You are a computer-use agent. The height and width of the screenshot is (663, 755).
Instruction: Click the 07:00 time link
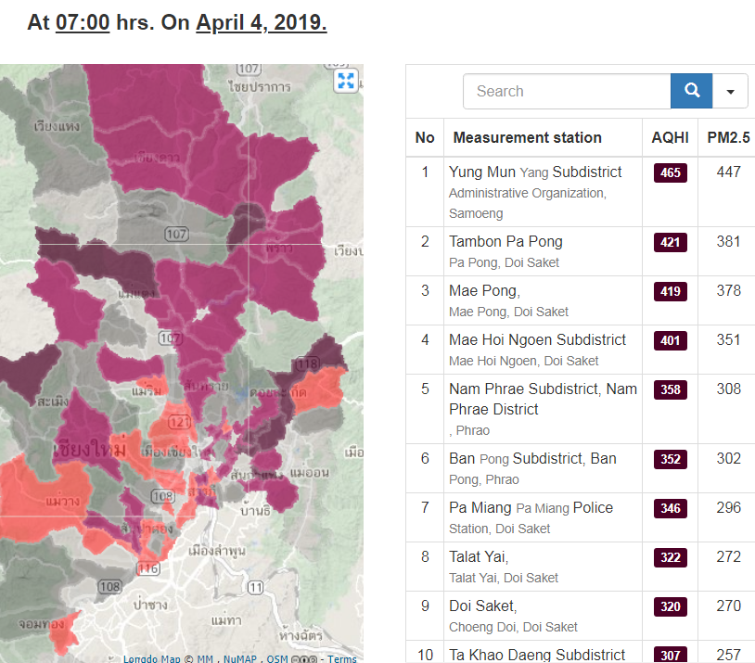[x=83, y=22]
